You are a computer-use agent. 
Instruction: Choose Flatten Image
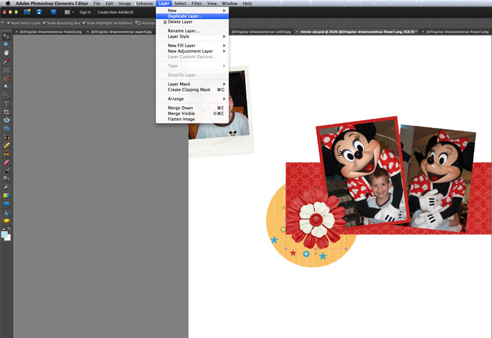193,119
